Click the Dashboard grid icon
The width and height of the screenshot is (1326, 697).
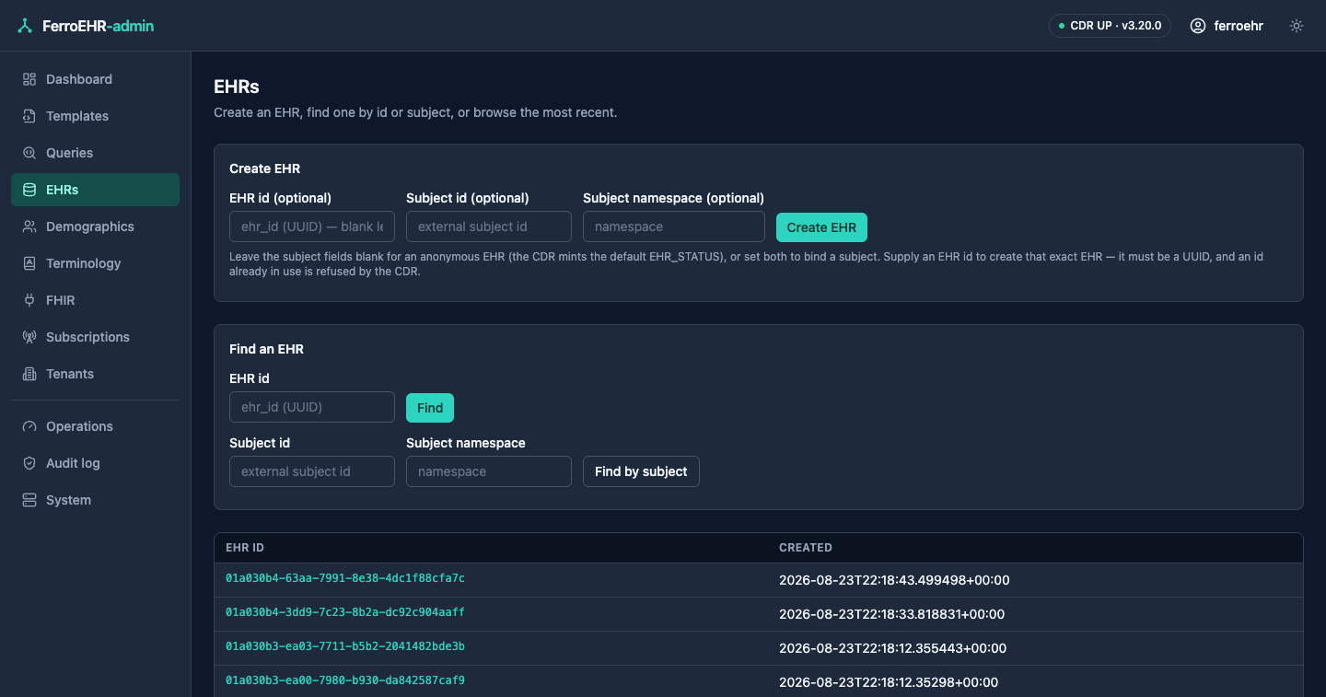coord(29,79)
